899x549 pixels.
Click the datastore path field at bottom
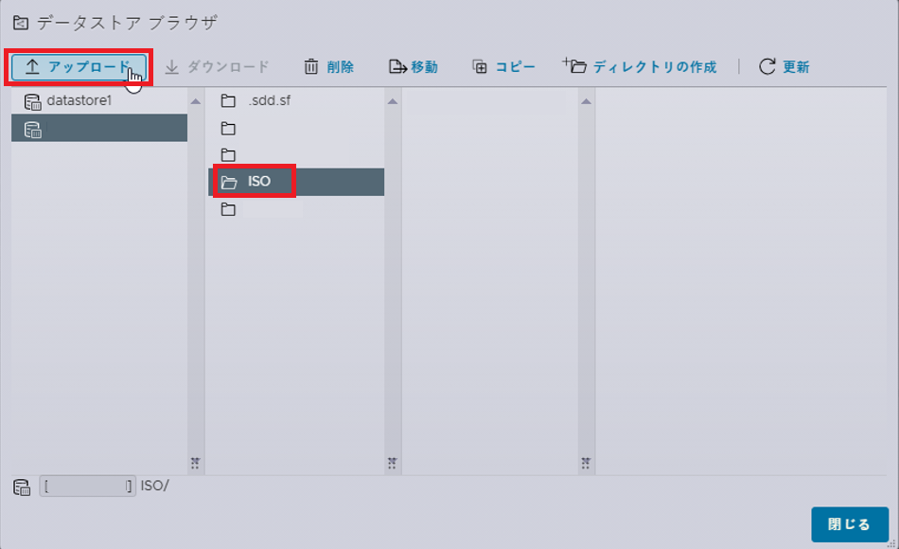click(x=87, y=487)
